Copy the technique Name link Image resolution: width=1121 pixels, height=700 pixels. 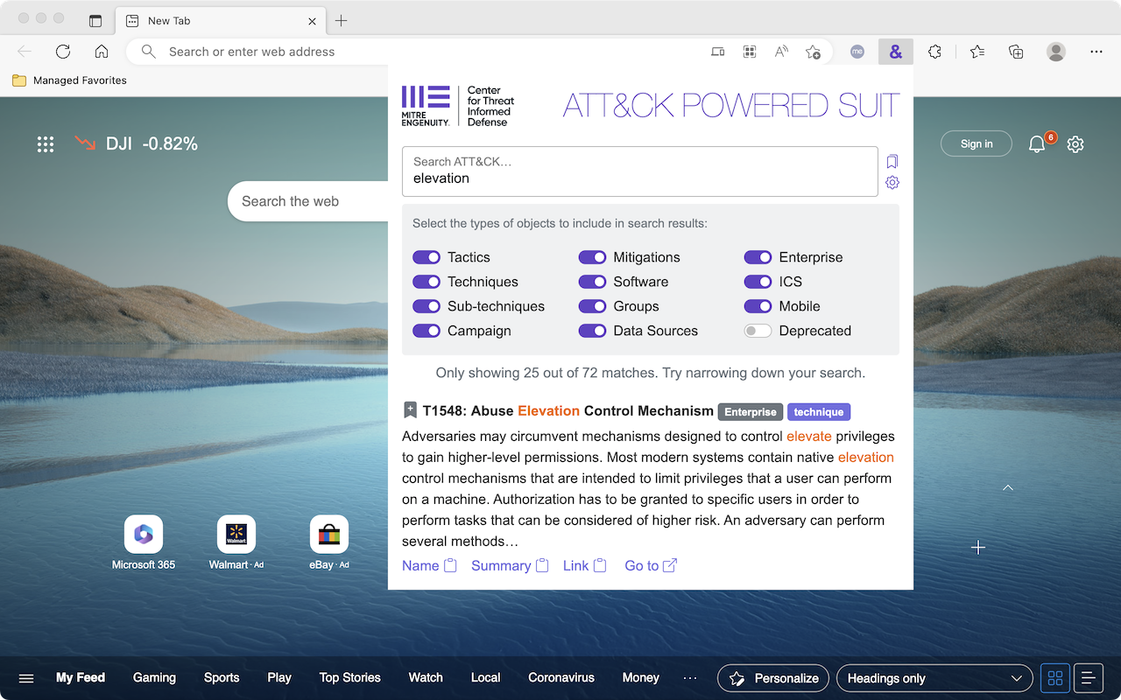(x=429, y=566)
